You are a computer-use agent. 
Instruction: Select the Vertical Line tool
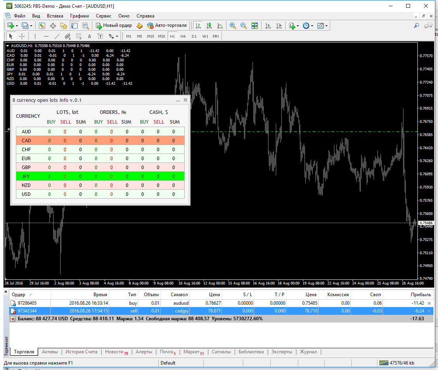pyautogui.click(x=35, y=36)
